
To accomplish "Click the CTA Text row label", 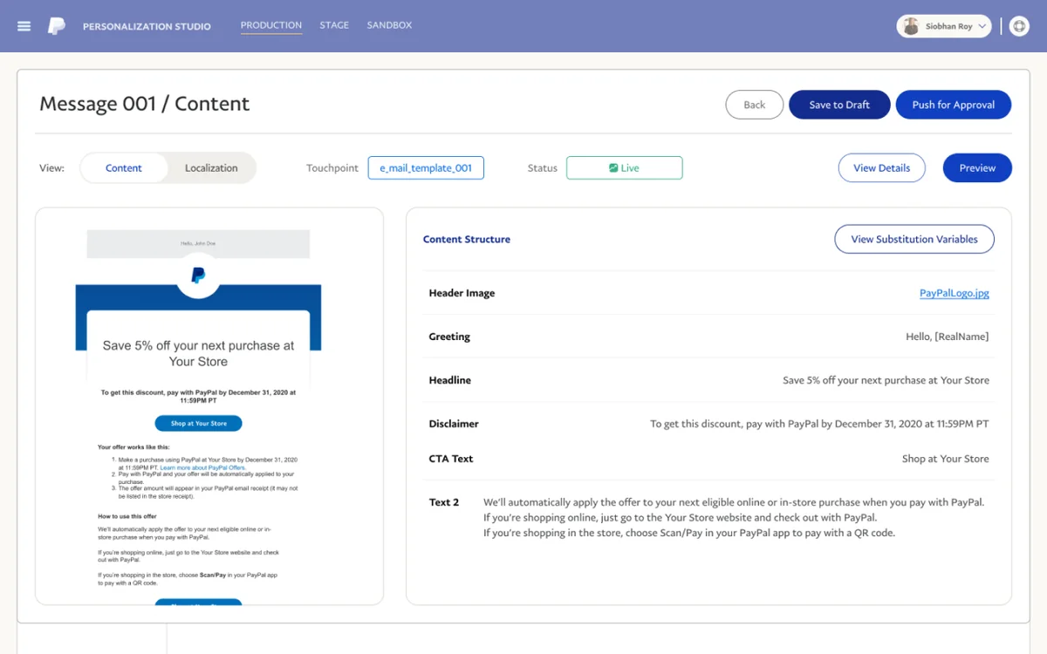I will point(451,459).
